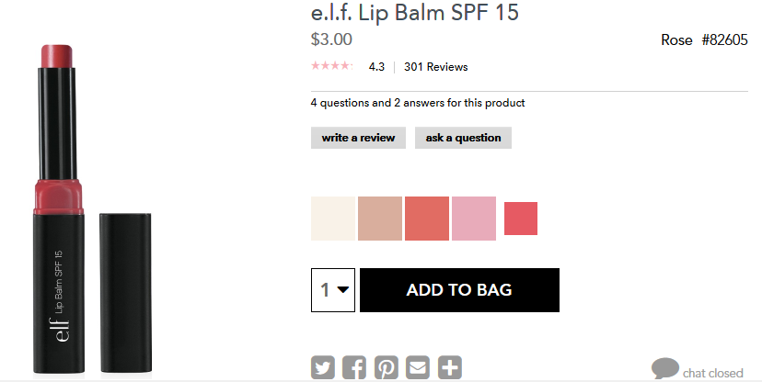Click the ask a question button
The height and width of the screenshot is (382, 762).
[463, 138]
